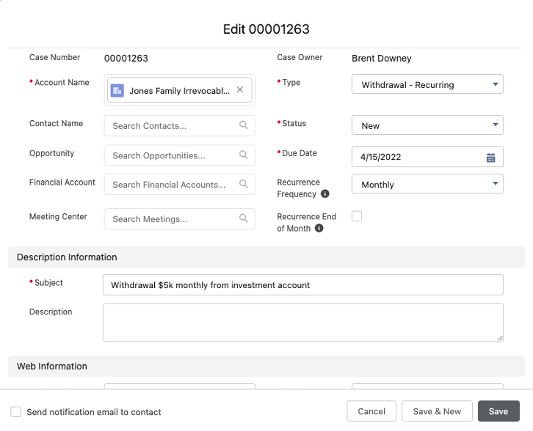533x431 pixels.
Task: Click into the Subject text field
Action: click(x=302, y=284)
